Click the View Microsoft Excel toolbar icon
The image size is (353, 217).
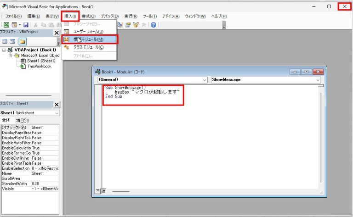[6, 25]
